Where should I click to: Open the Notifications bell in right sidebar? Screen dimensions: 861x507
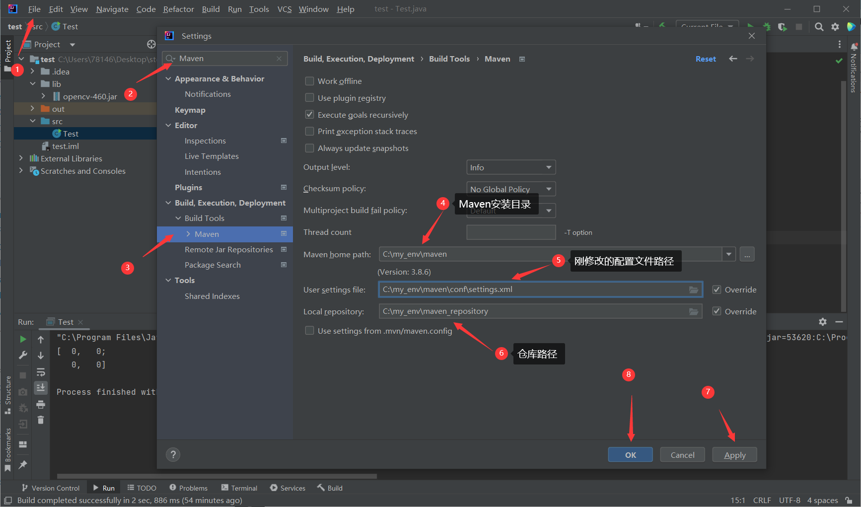854,47
